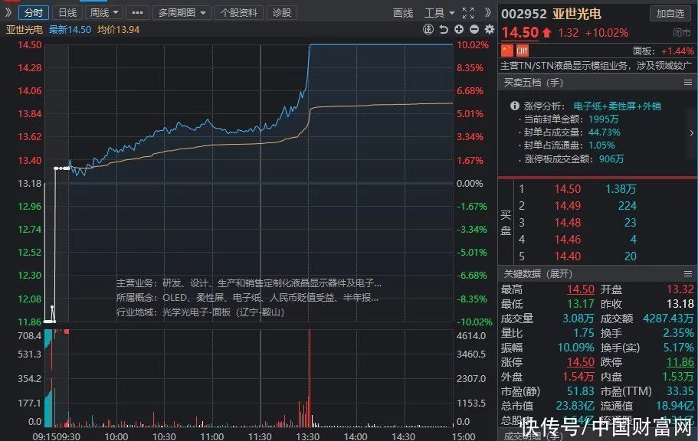Open chart settings gear icon
This screenshot has width=698, height=441.
click(487, 29)
